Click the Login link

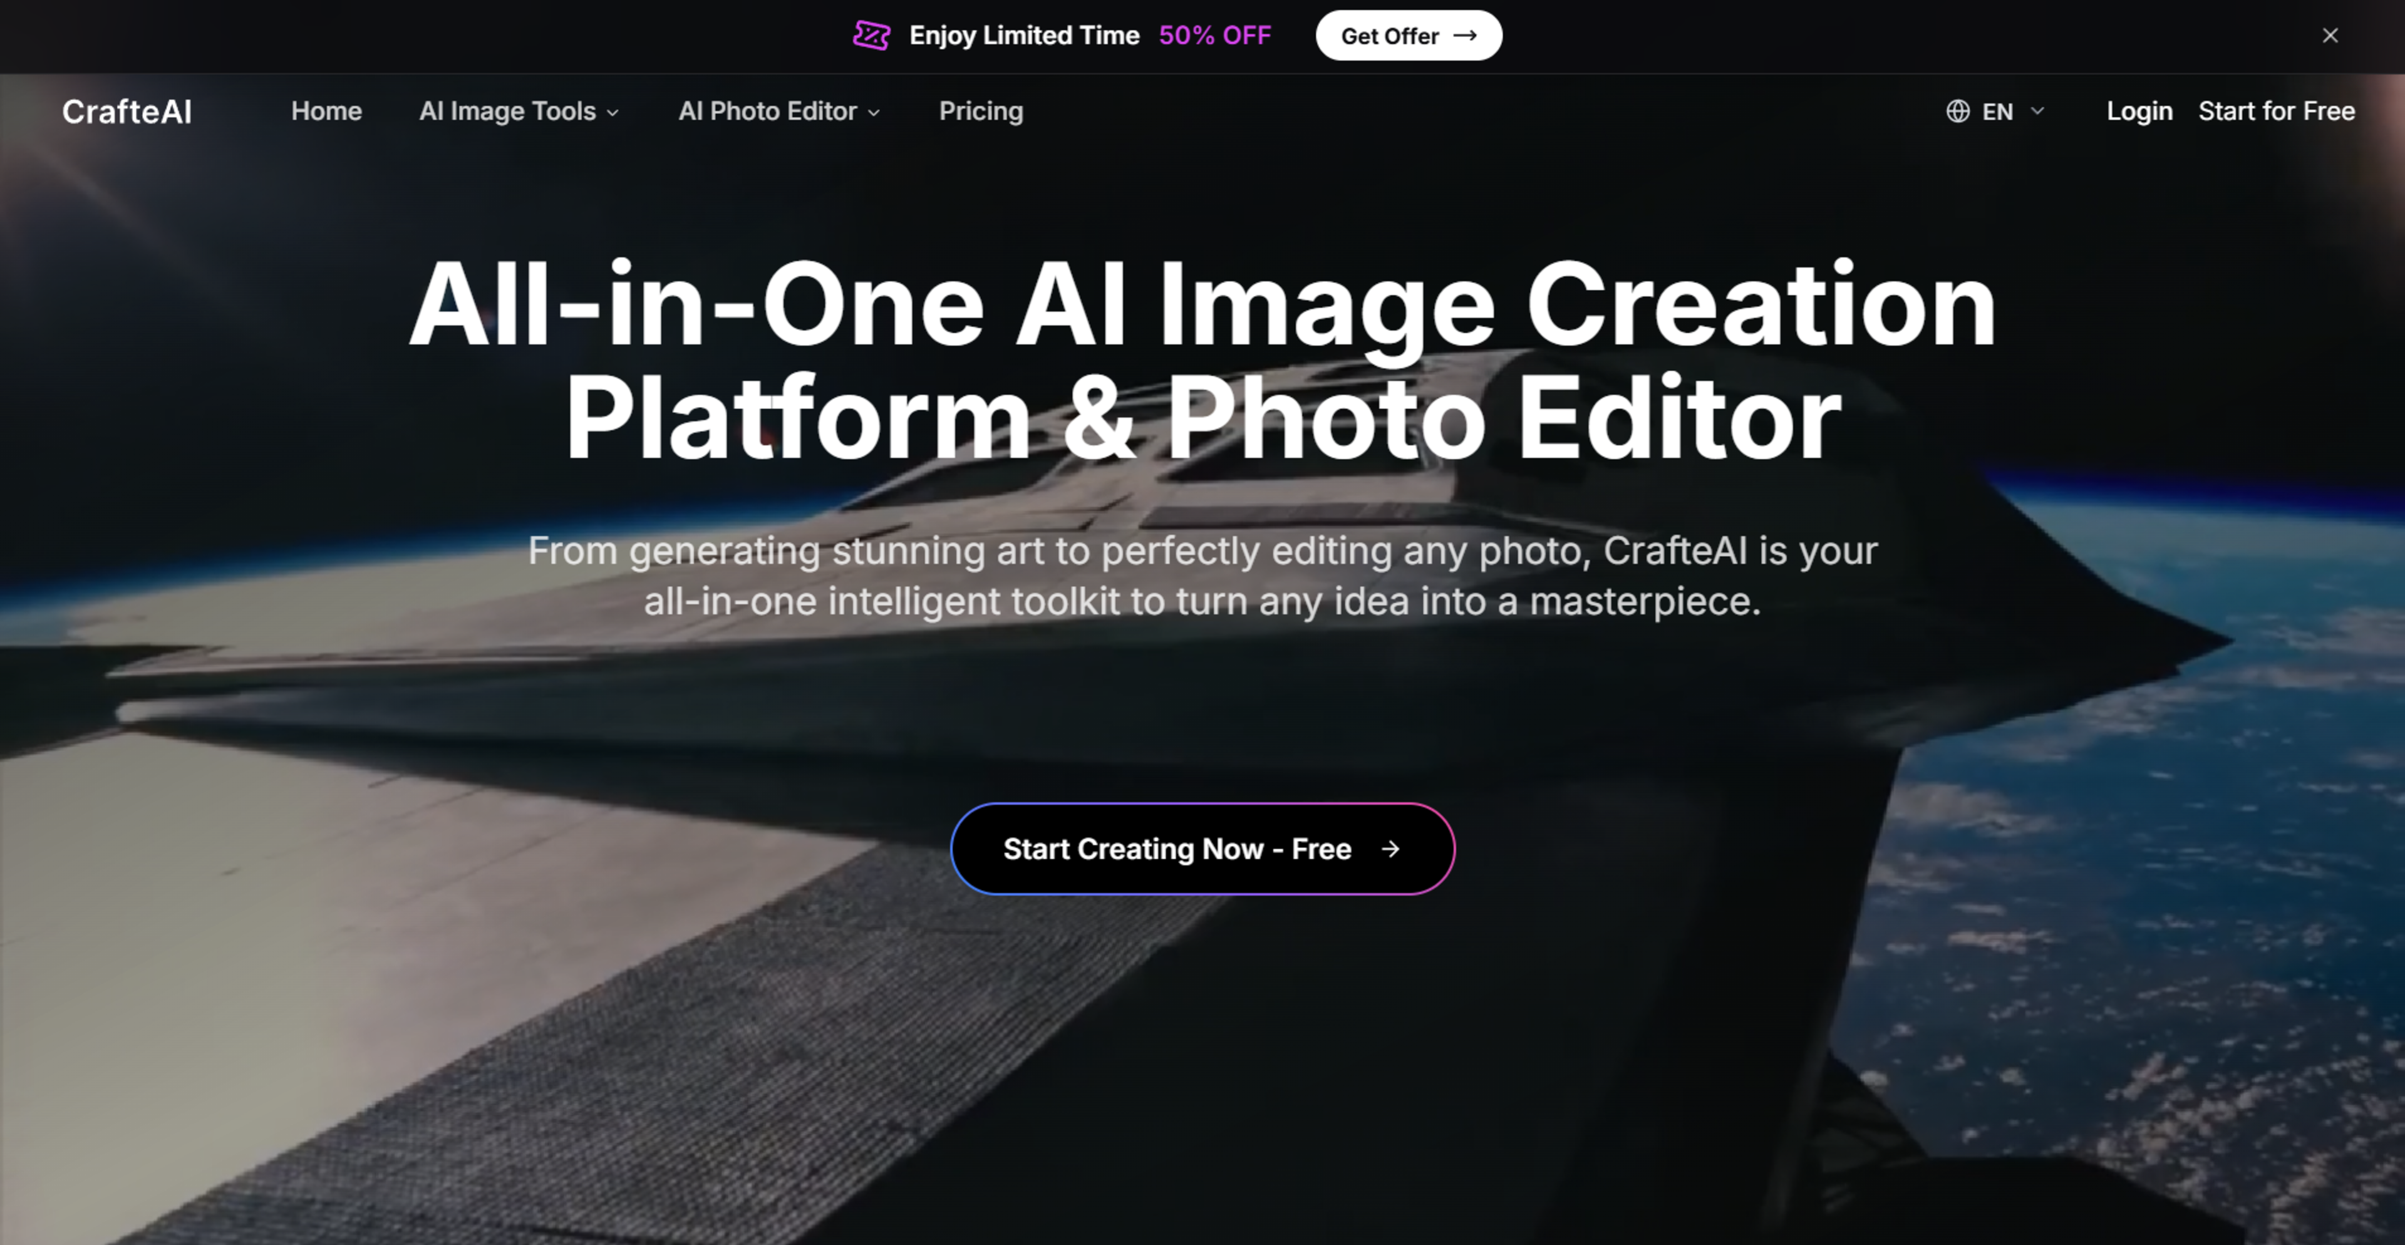point(2139,111)
